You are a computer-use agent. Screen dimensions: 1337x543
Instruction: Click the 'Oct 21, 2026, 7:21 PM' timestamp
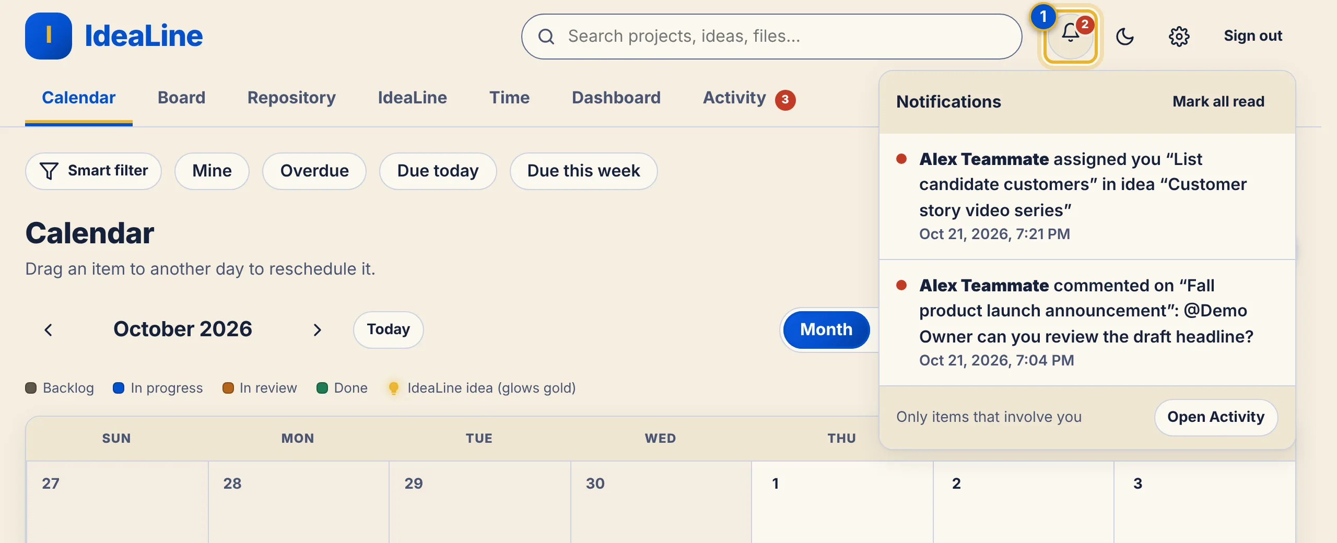pyautogui.click(x=994, y=234)
